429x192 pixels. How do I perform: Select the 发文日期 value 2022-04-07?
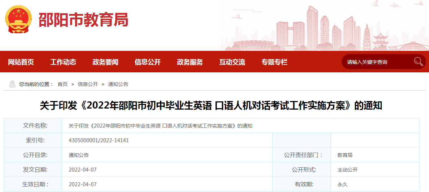click(x=83, y=170)
